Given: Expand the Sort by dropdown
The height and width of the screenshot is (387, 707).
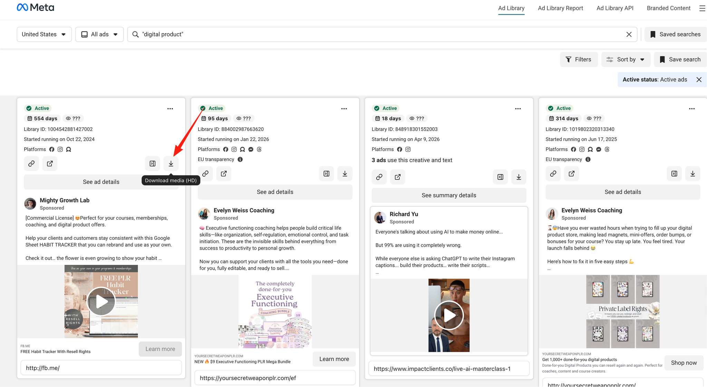Looking at the screenshot, I should click(x=626, y=60).
